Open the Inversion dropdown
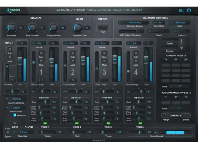198x149 pixels. pos(182,31)
